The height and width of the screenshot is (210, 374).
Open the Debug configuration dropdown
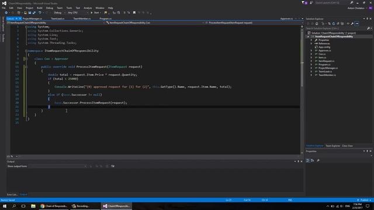59,13
